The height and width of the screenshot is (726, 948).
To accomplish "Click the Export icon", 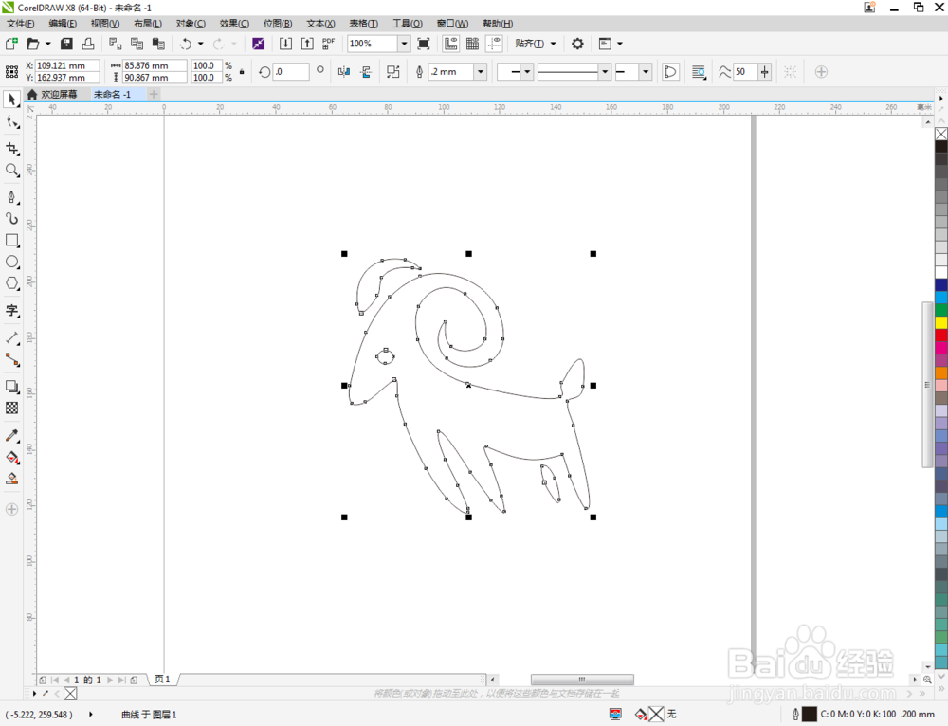I will coord(307,44).
